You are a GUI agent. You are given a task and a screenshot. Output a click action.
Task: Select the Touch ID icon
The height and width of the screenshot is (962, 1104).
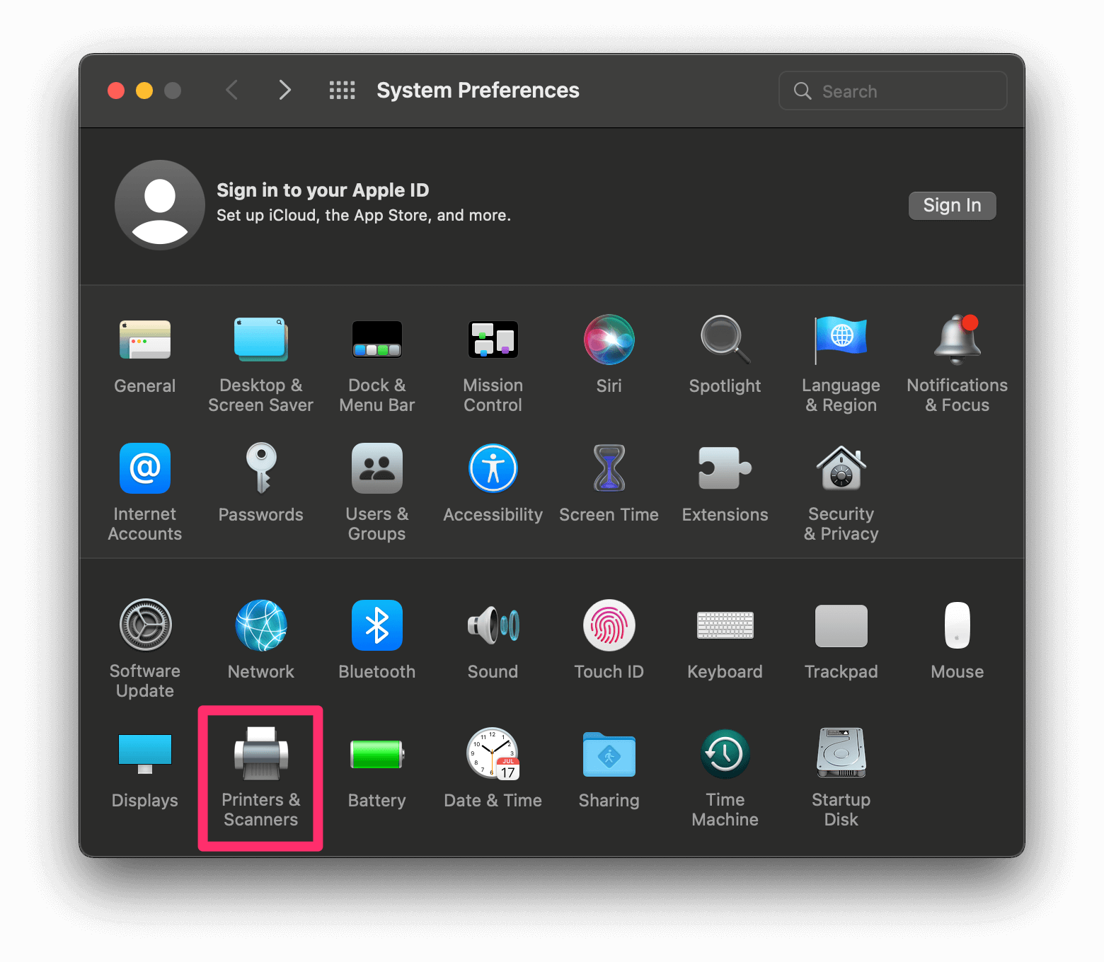click(x=609, y=626)
